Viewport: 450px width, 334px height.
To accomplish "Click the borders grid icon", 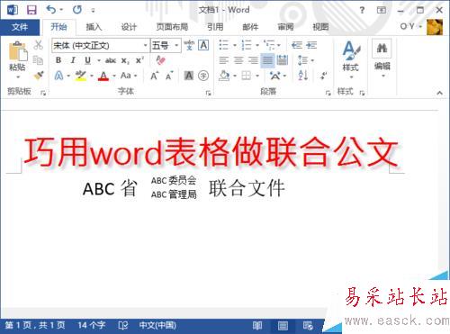I will click(247, 76).
